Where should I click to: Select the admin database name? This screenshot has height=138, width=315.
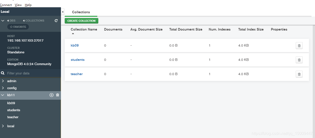[12, 81]
